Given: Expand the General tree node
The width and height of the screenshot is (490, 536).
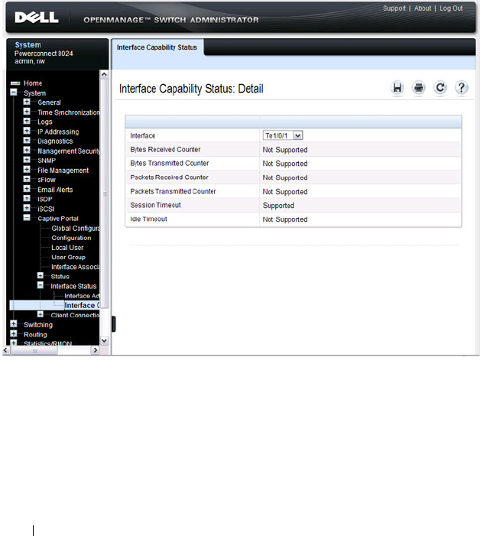Looking at the screenshot, I should pos(27,102).
